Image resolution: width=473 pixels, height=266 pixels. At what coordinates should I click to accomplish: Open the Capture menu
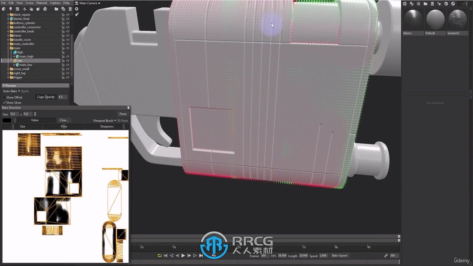pyautogui.click(x=55, y=3)
